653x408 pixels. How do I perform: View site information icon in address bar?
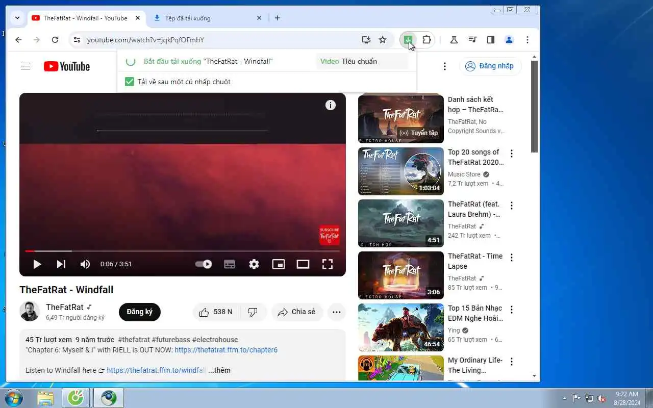77,40
